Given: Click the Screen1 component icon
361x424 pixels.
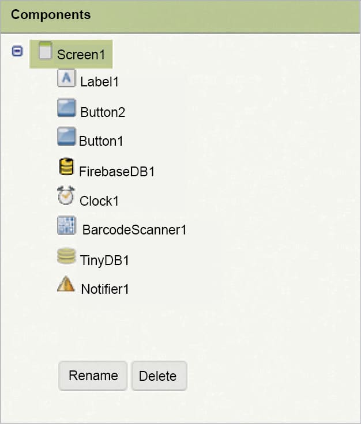Looking at the screenshot, I should (x=46, y=51).
